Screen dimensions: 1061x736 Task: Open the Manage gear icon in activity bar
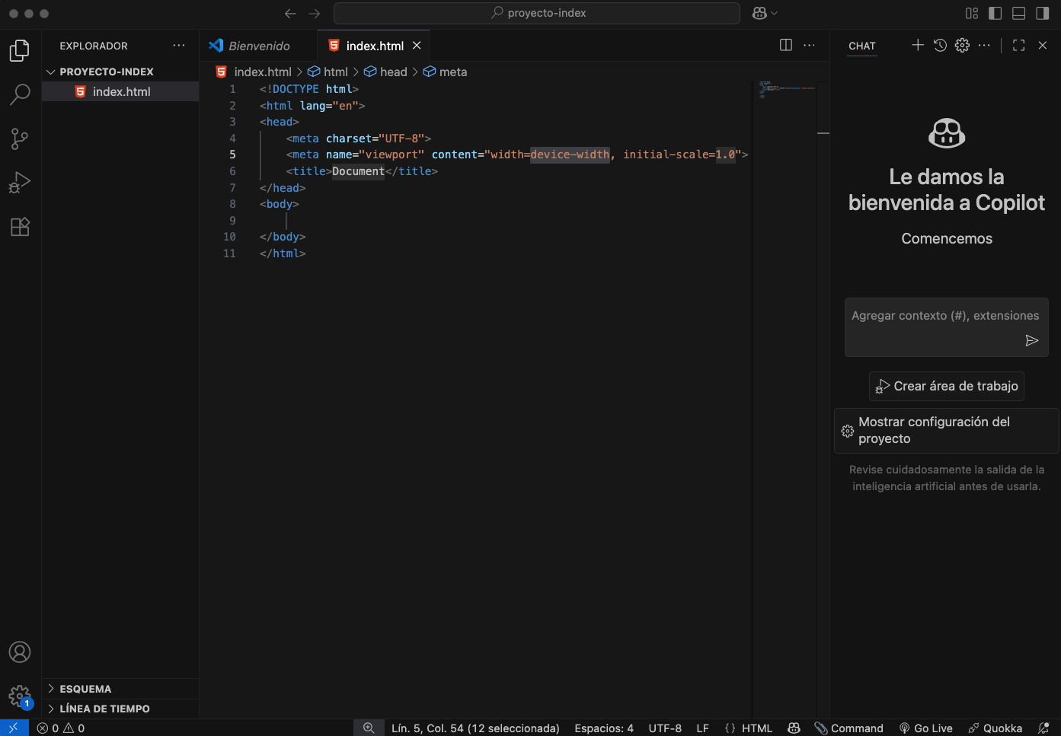tap(20, 696)
